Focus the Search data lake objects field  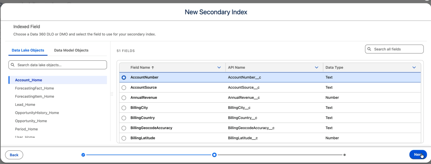(x=58, y=65)
